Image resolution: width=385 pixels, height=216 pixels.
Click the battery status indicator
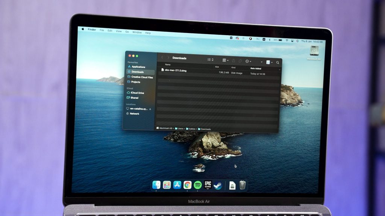pos(278,40)
